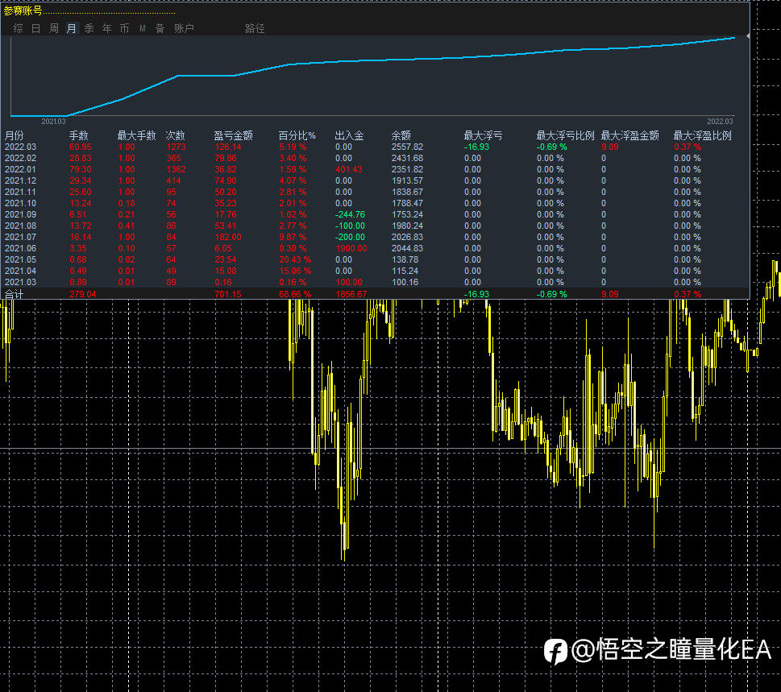The height and width of the screenshot is (692, 781).
Task: Click the 合计 totals row
Action: pos(15,295)
